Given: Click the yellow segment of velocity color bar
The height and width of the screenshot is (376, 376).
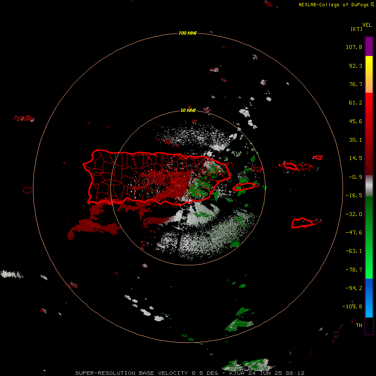Looking at the screenshot, I should pyautogui.click(x=369, y=74).
